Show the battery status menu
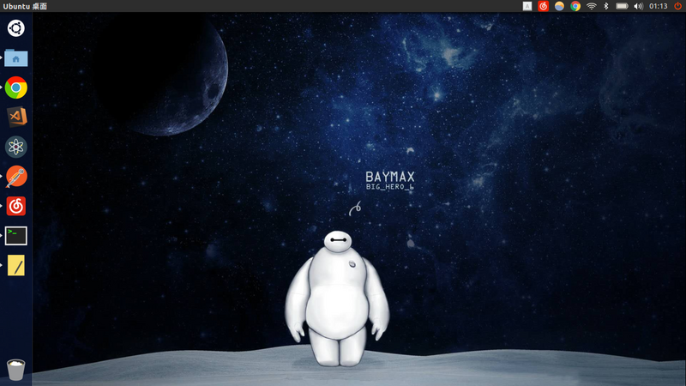Viewport: 686px width, 386px height. 622,6
